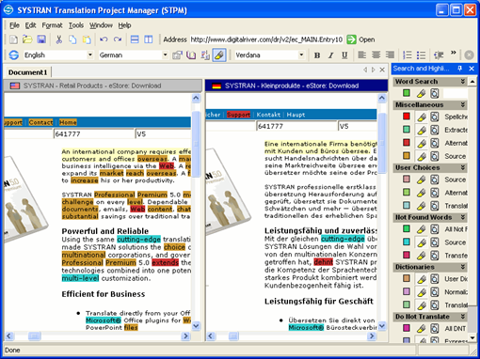Switch to vertical split view icon
480x359 pixels.
pyautogui.click(x=149, y=39)
